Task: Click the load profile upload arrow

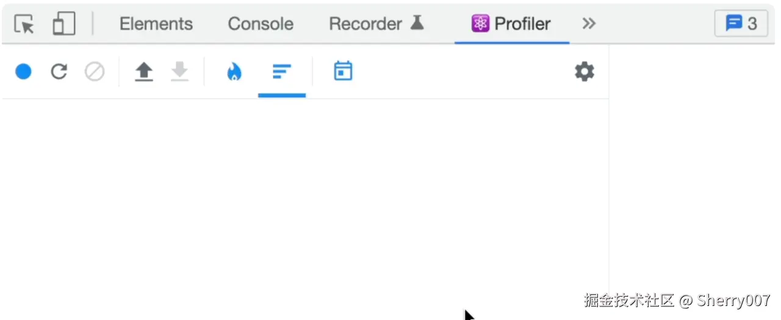Action: [x=143, y=72]
